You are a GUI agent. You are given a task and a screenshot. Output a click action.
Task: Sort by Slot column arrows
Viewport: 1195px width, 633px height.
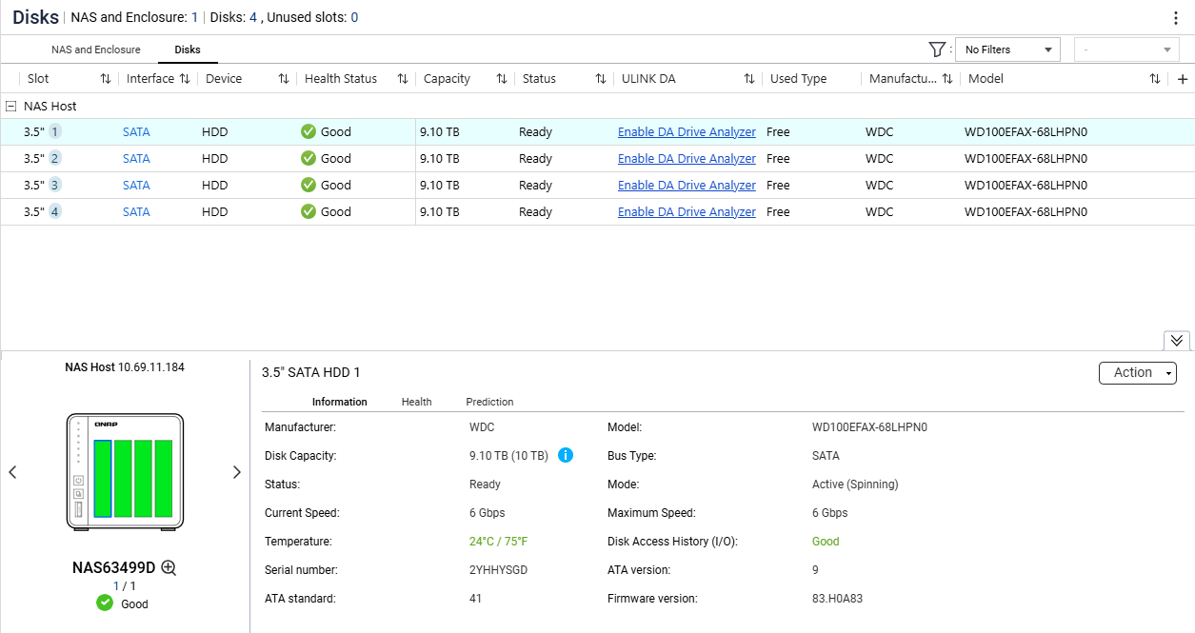[106, 79]
